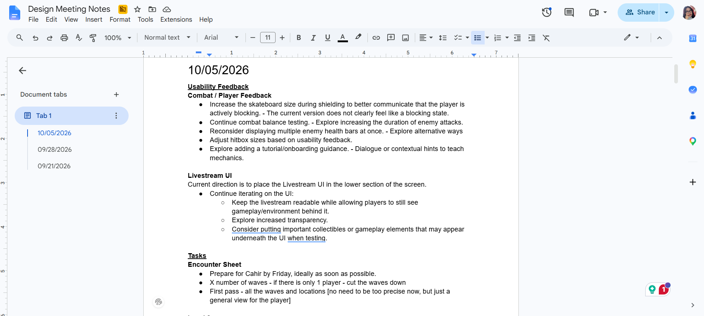The height and width of the screenshot is (316, 704).
Task: Jump to the 09/21/2026 heading
Action: pyautogui.click(x=54, y=166)
